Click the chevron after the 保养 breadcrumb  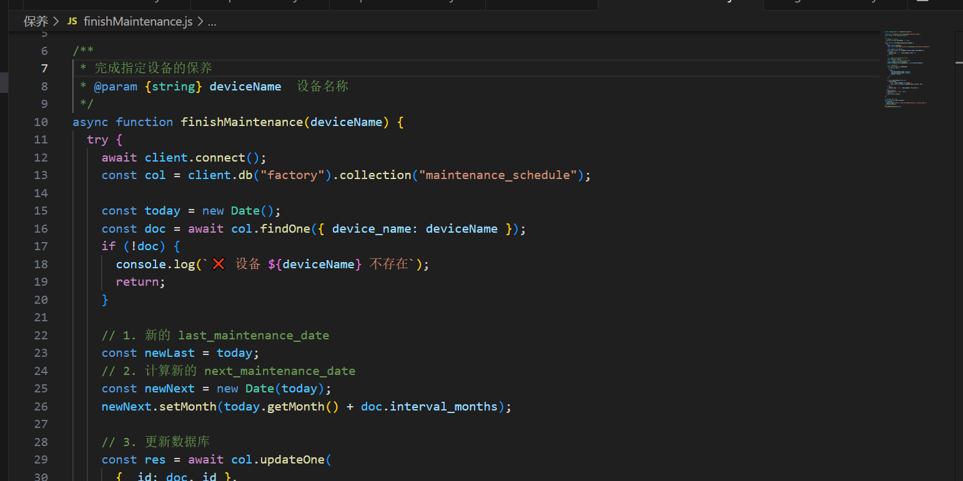click(x=56, y=21)
